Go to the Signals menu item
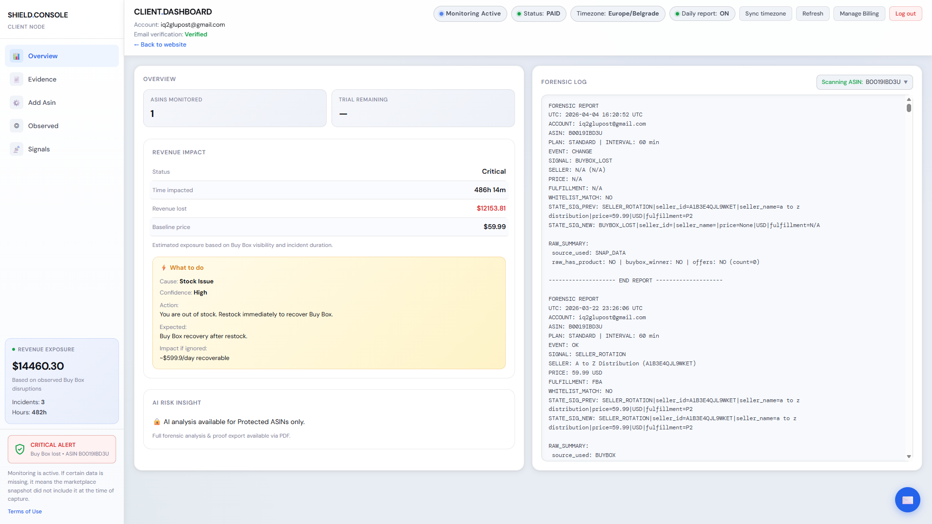This screenshot has width=932, height=524. click(x=39, y=149)
